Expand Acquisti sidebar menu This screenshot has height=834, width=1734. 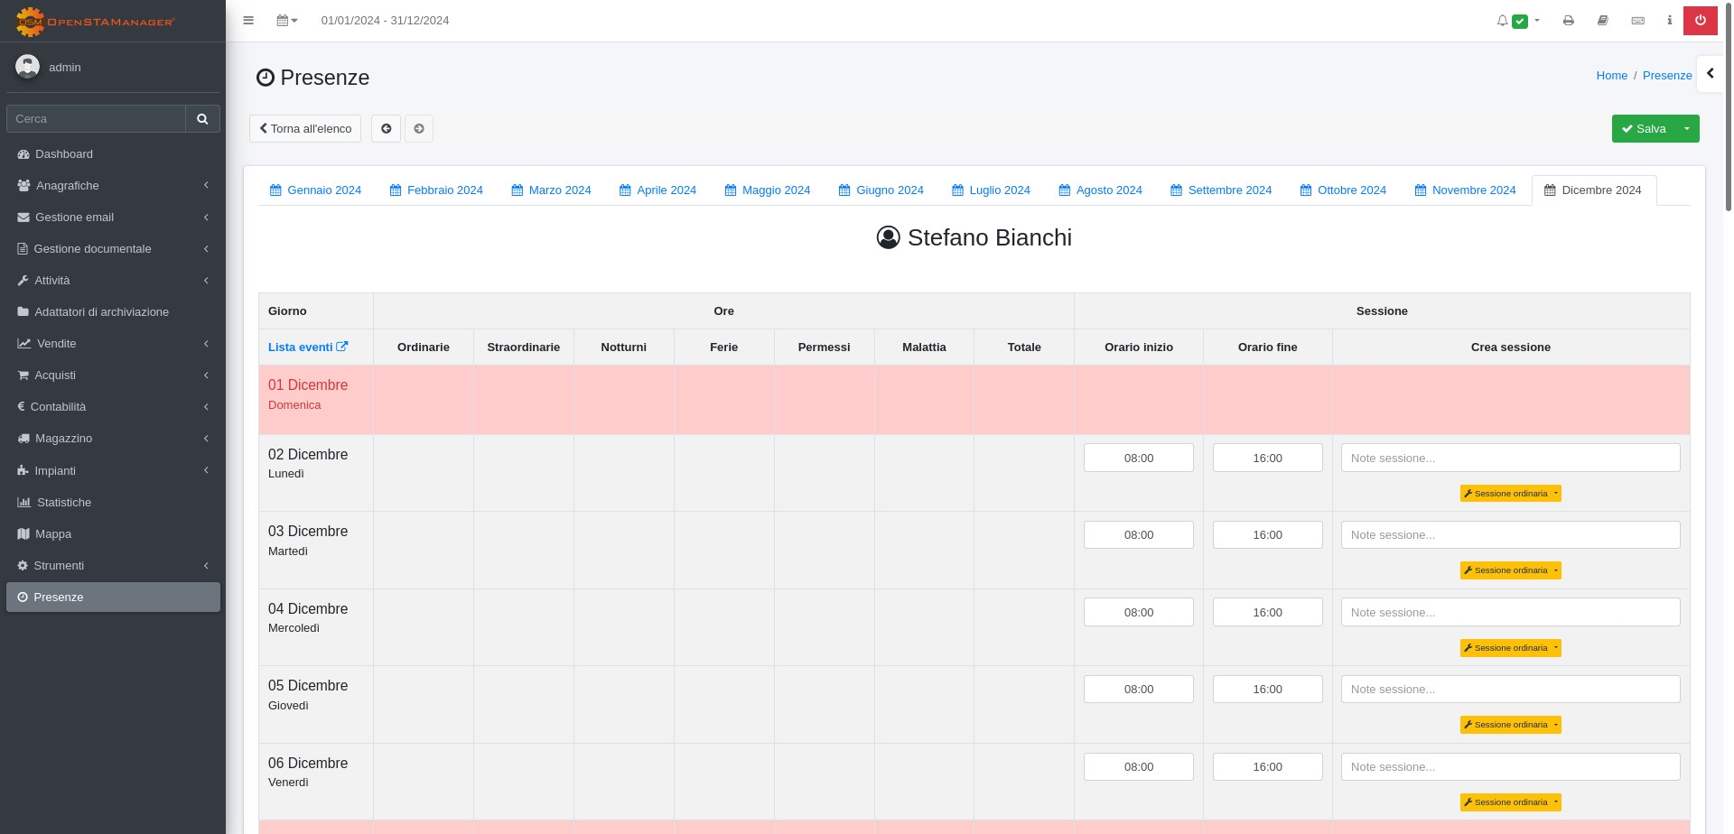coord(113,375)
